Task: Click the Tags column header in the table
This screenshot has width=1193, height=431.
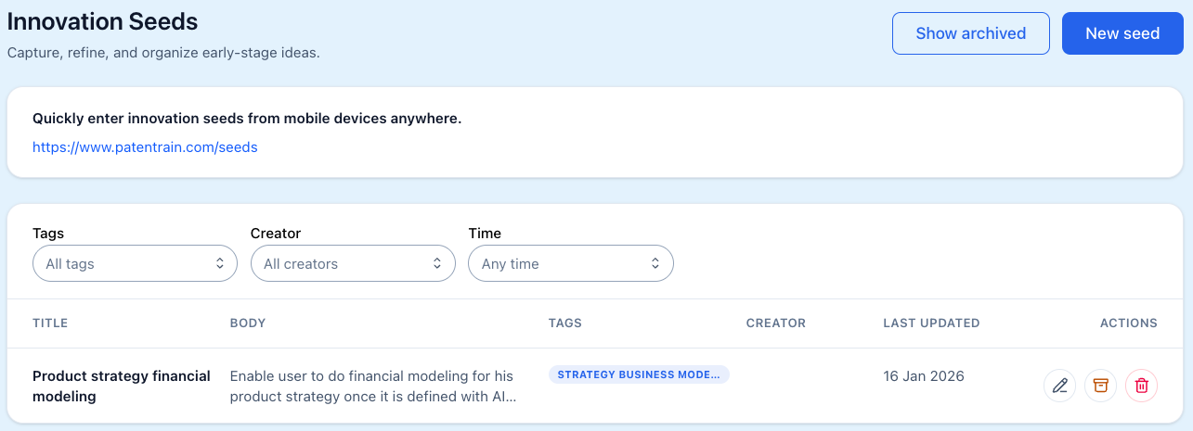Action: click(565, 323)
